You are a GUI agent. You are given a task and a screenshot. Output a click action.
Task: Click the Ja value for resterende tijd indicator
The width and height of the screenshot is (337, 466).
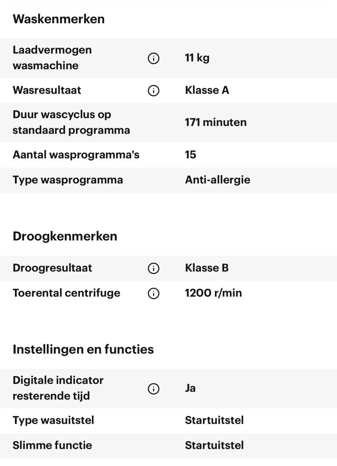[190, 388]
